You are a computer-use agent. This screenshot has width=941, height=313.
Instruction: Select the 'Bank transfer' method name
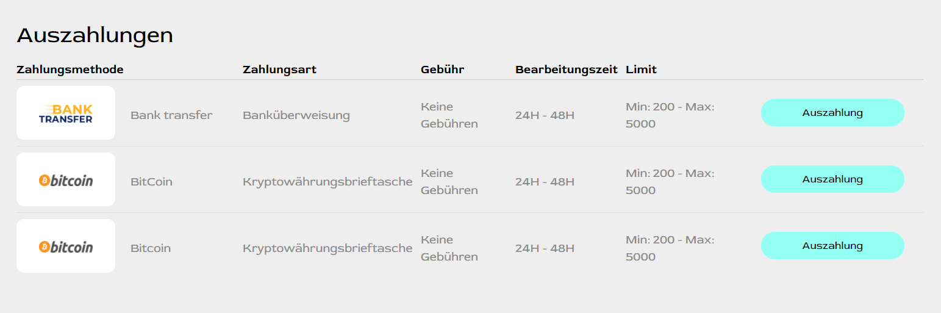pos(171,115)
